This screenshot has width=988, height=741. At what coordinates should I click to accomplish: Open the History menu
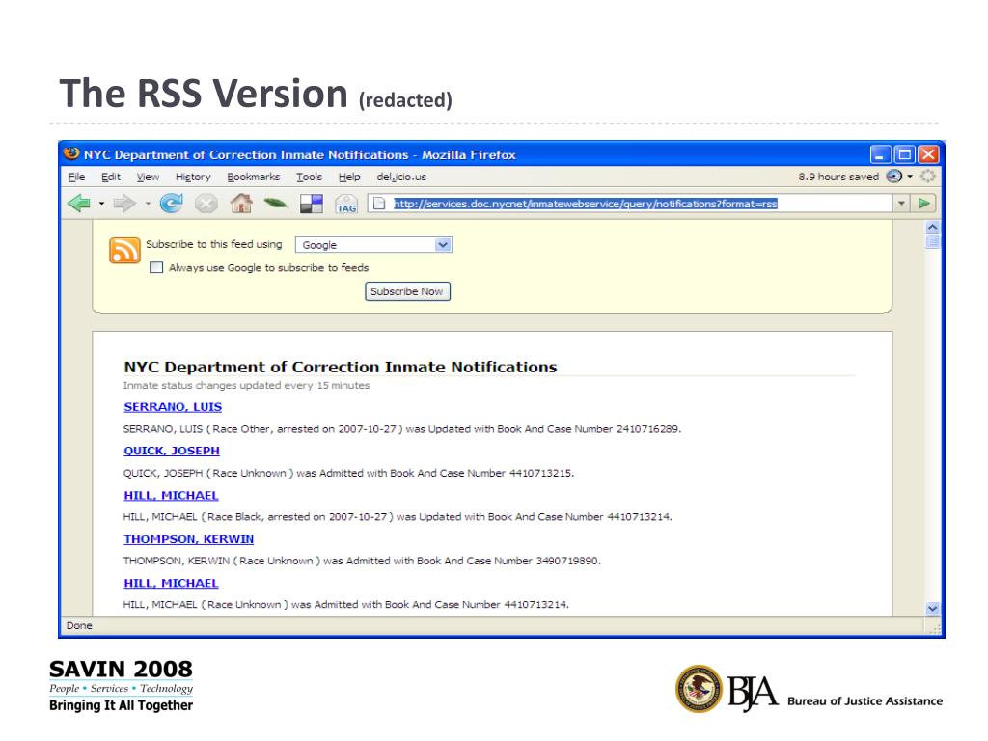193,177
